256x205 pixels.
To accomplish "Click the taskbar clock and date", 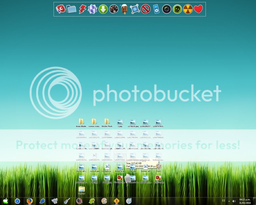I will tap(245, 201).
